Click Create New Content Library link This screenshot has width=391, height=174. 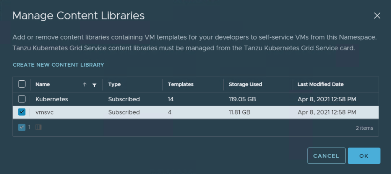(58, 65)
